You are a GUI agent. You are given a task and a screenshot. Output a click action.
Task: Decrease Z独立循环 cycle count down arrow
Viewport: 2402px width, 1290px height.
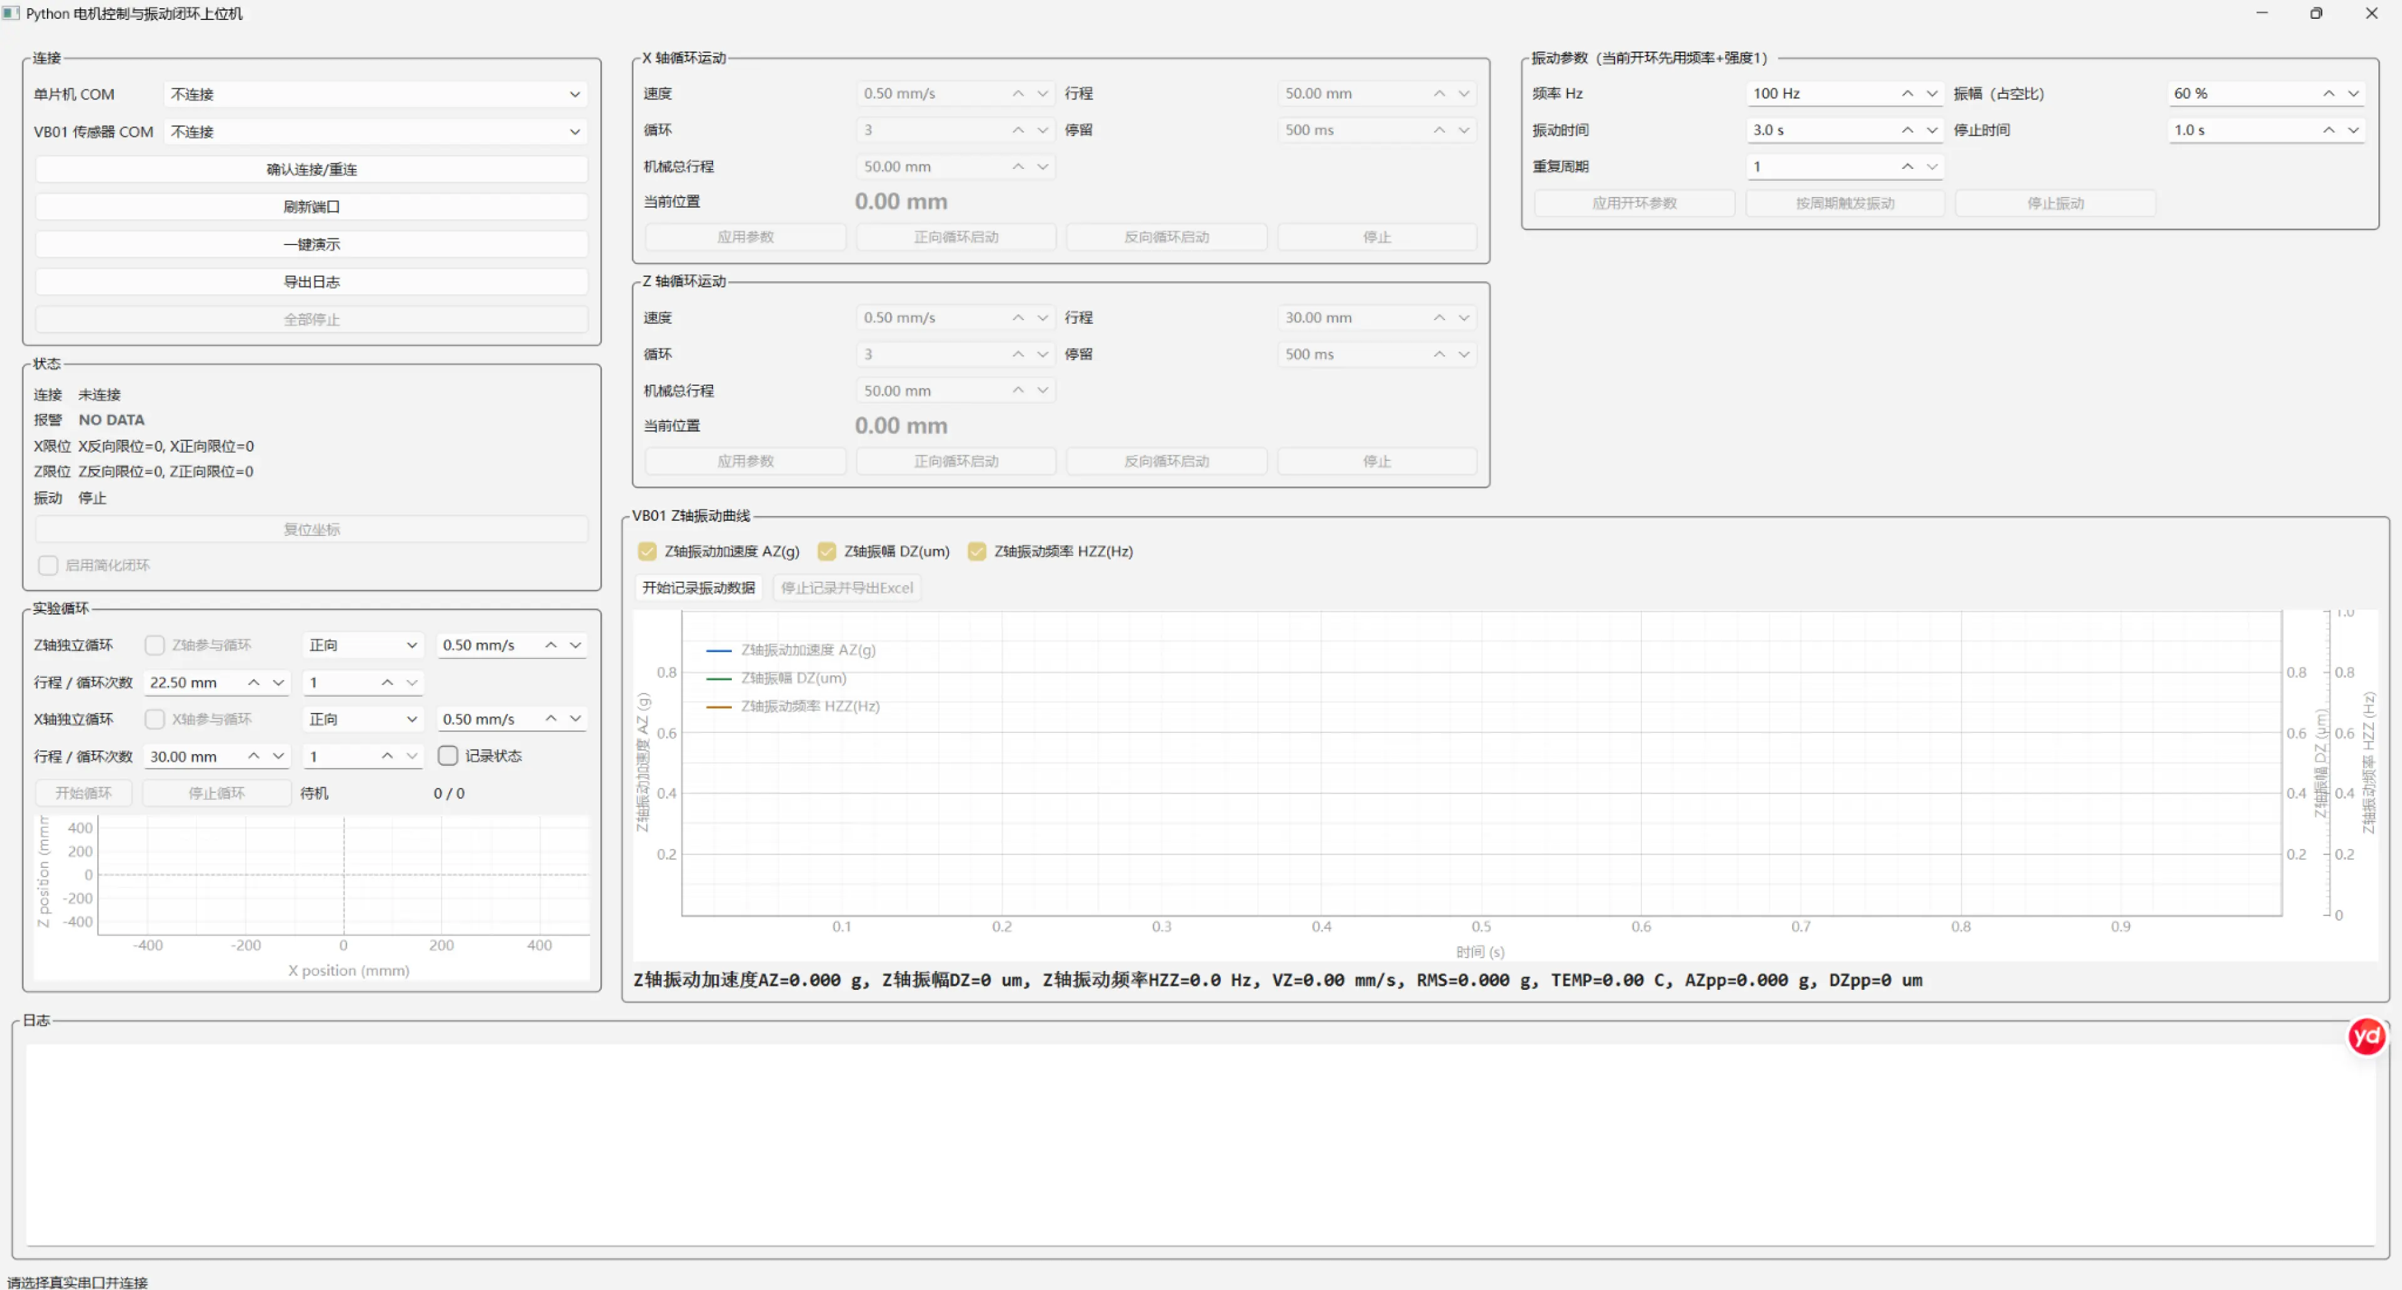tap(411, 682)
